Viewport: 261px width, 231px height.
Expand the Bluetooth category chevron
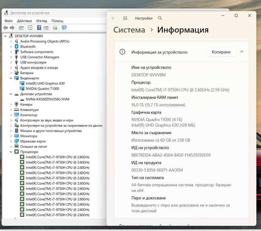click(11, 47)
